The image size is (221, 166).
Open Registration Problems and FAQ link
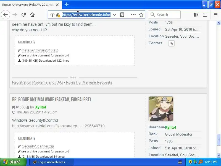(x=37, y=82)
